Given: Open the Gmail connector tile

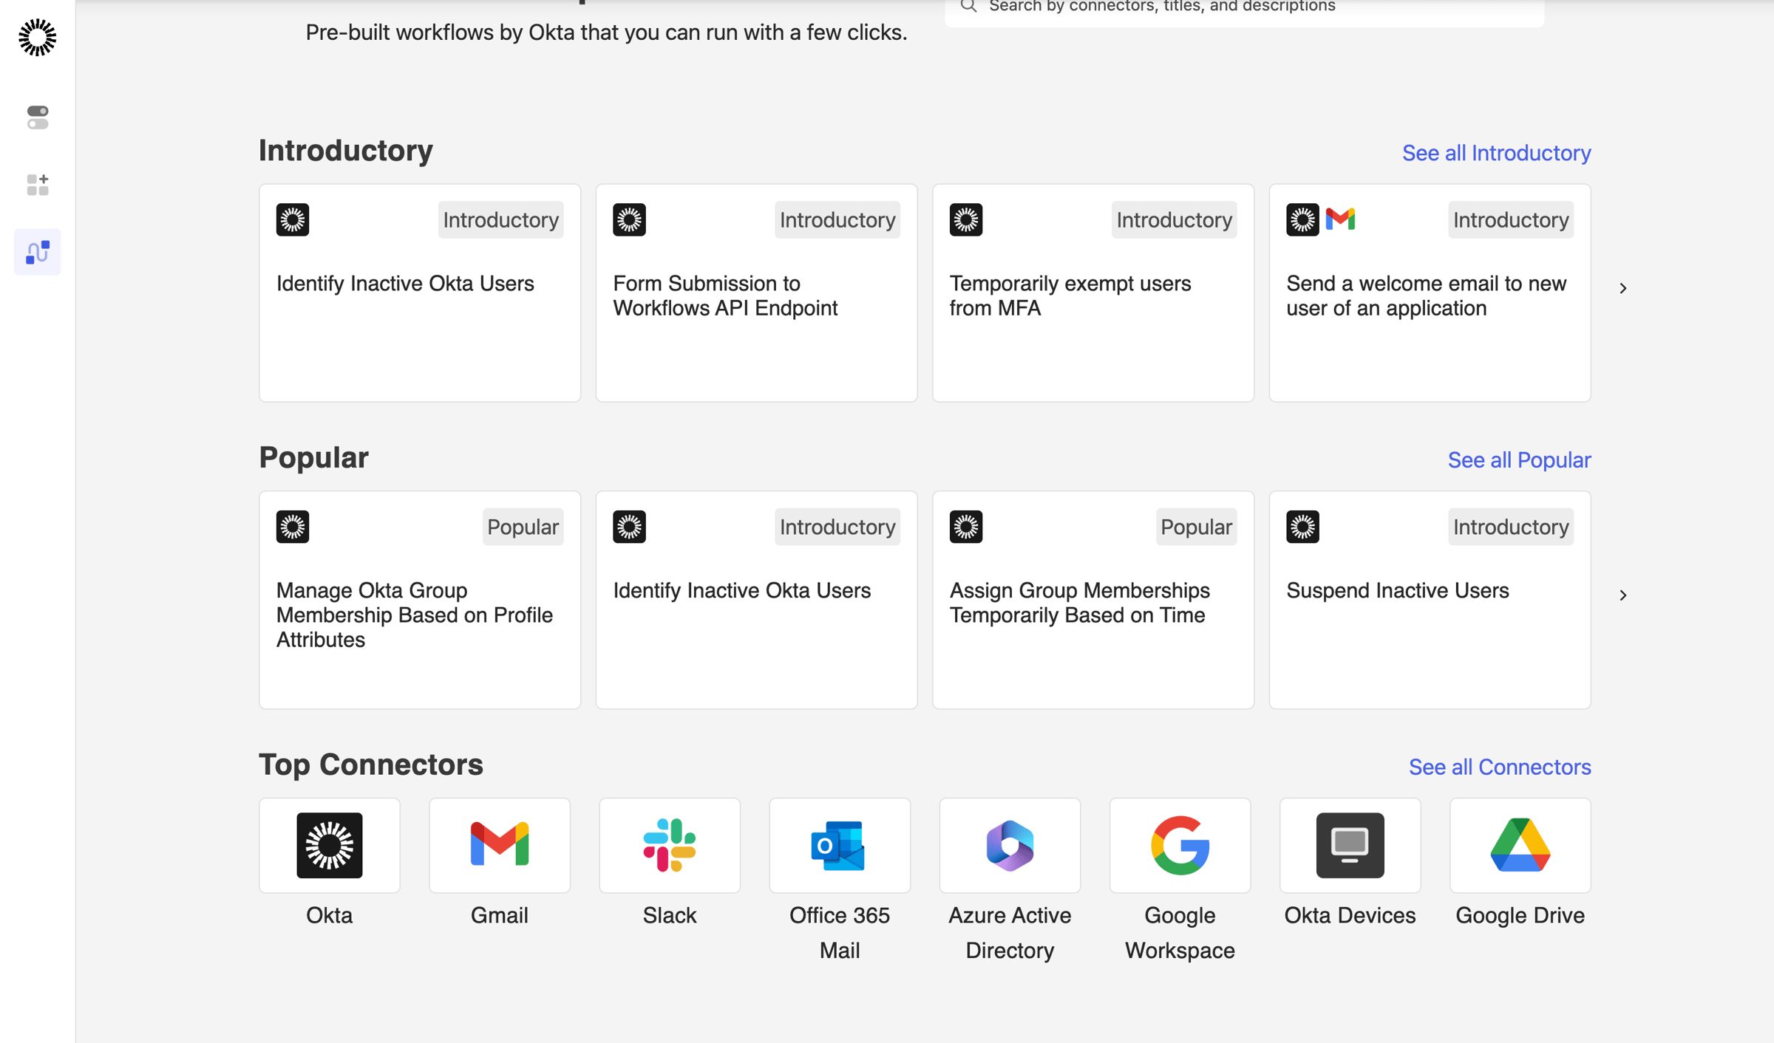Looking at the screenshot, I should click(x=500, y=845).
